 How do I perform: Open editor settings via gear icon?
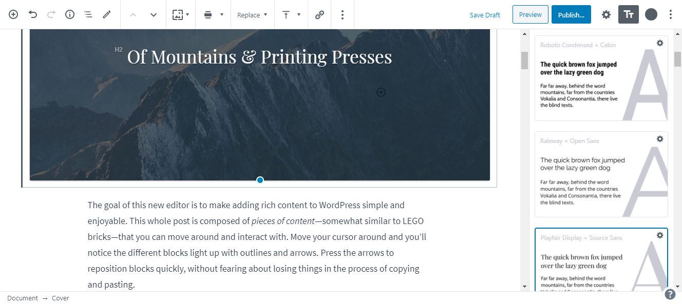click(606, 14)
